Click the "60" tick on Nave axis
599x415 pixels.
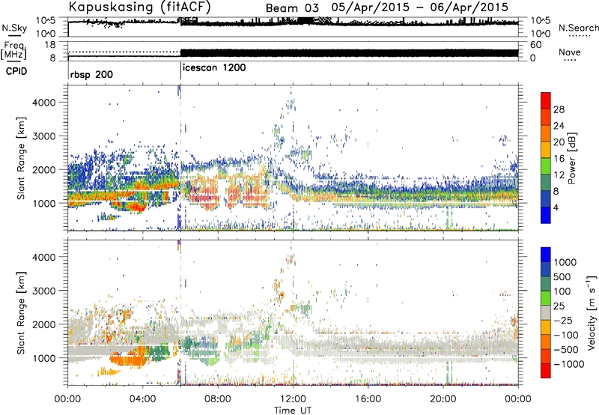536,45
